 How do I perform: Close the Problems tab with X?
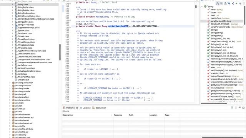pos(77,108)
